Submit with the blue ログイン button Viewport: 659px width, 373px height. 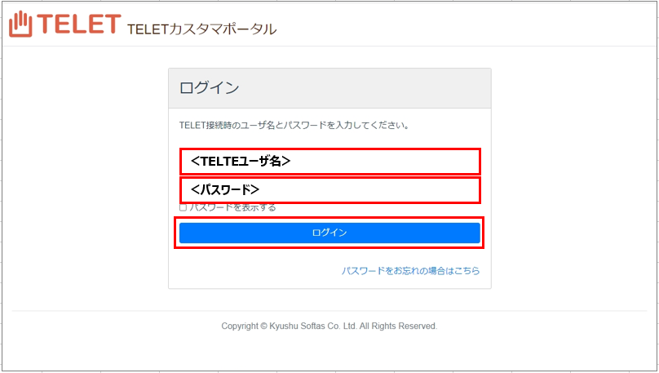(329, 233)
